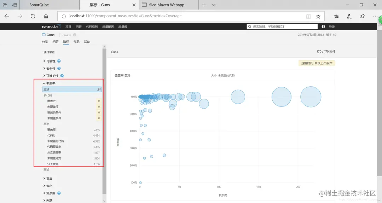Switch to the project 代码 tab
Viewport: 382px width, 203px height.
(x=76, y=42)
